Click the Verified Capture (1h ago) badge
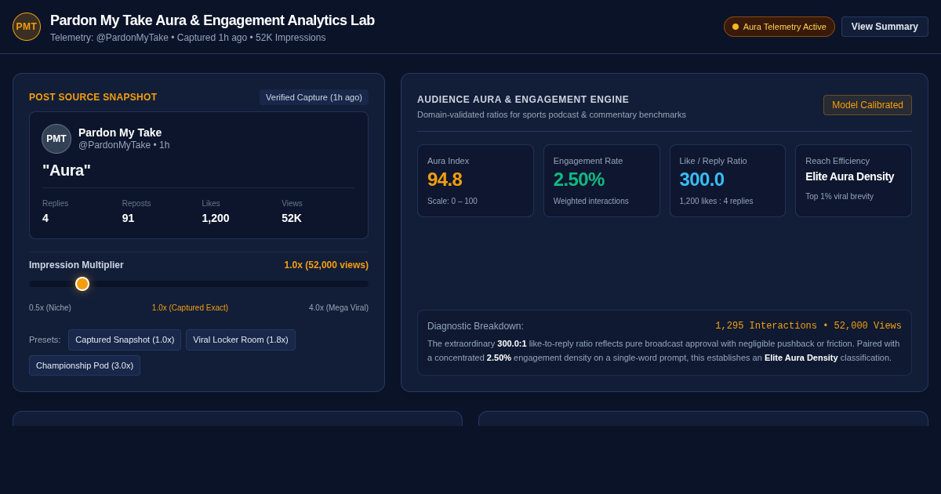Viewport: 941px width, 494px height. [314, 97]
